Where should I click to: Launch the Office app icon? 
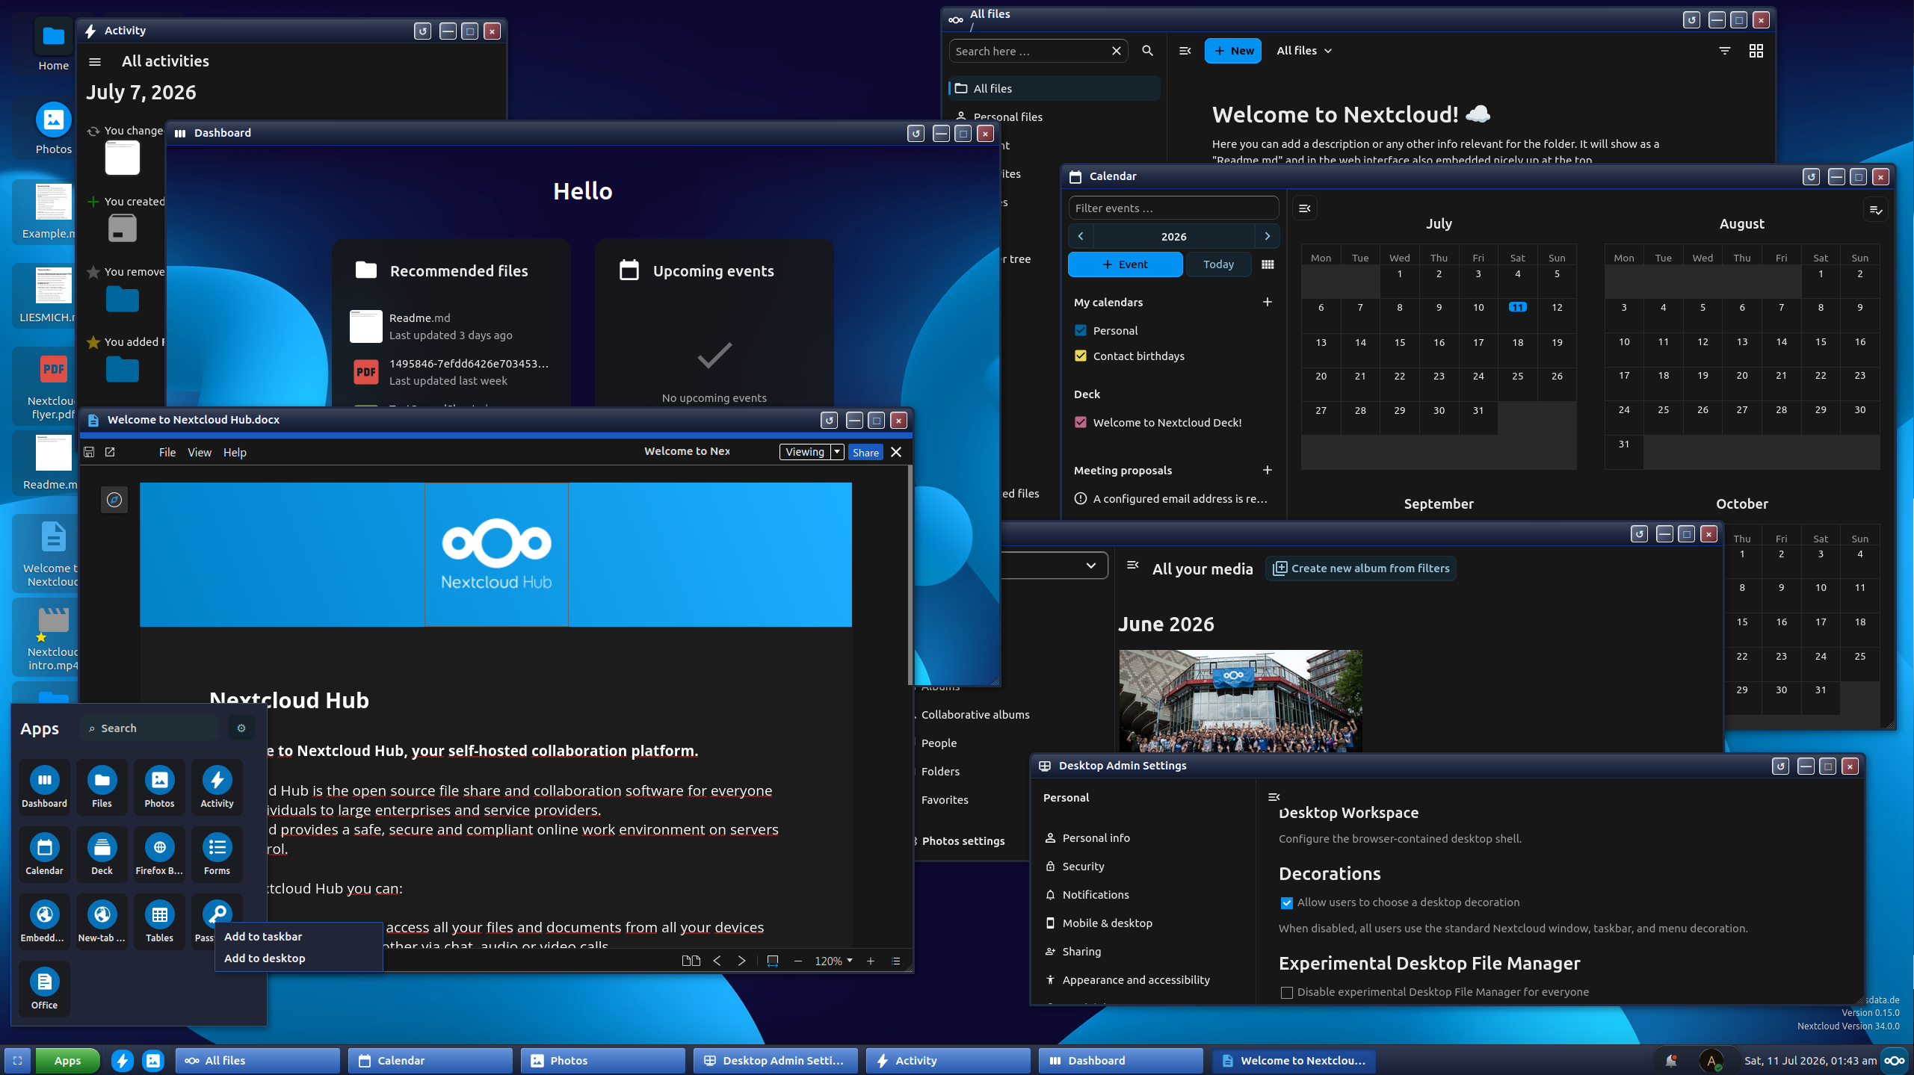[x=44, y=988]
